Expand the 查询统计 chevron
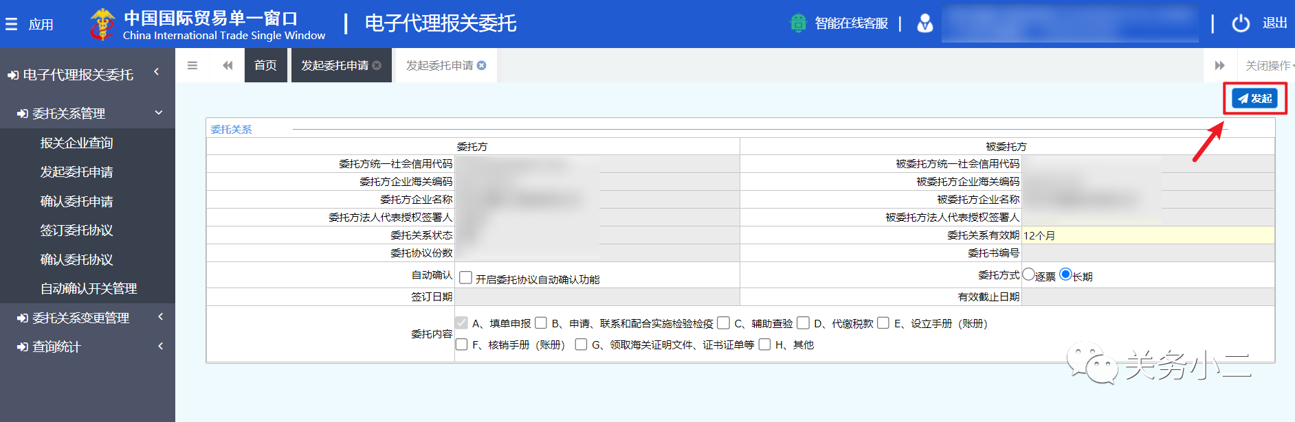 click(x=160, y=346)
